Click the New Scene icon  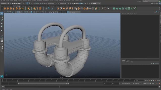(12, 3)
